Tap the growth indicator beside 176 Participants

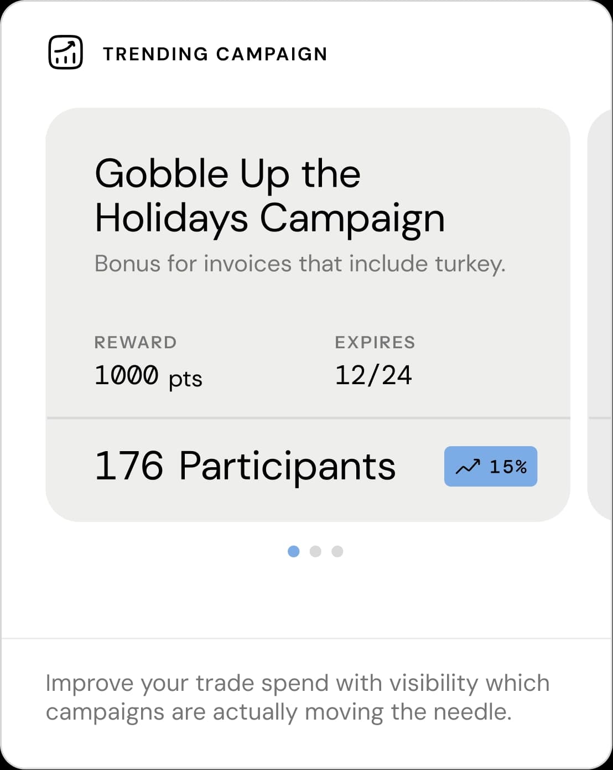click(490, 467)
